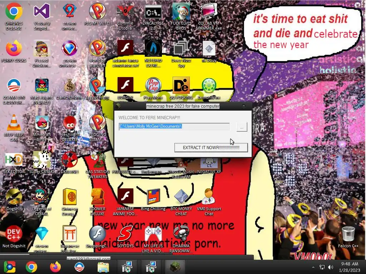The width and height of the screenshot is (366, 274).
Task: Open the OSAMA BIN LADEN BR desktop icon
Action: [x=14, y=86]
